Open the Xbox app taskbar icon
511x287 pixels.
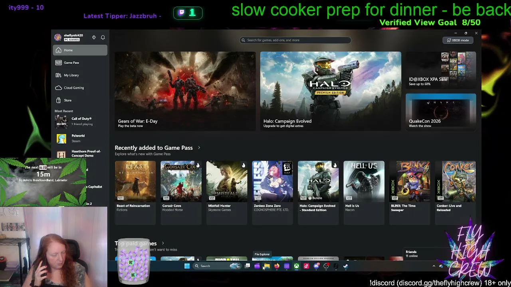coord(297,266)
